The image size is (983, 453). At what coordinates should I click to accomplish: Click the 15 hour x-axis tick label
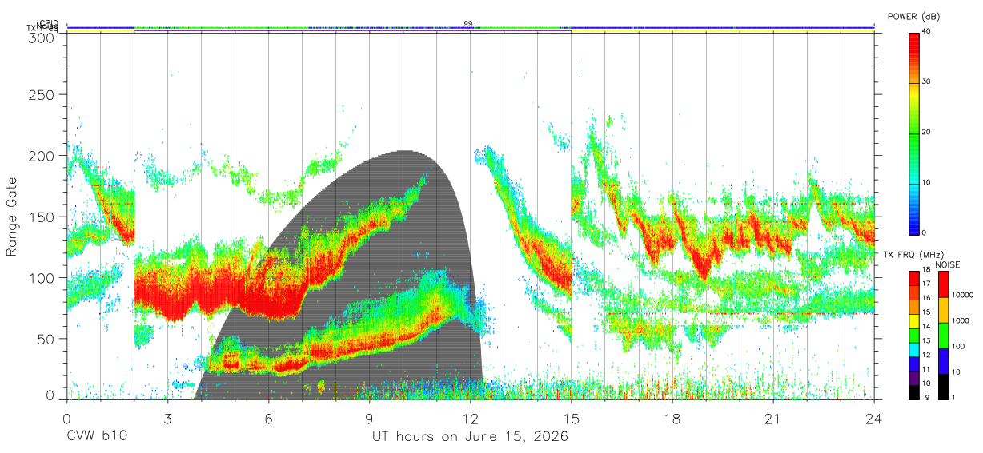click(x=572, y=418)
